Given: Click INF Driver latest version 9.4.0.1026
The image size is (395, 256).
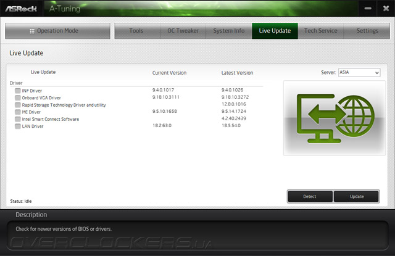Looking at the screenshot, I should pyautogui.click(x=232, y=90).
